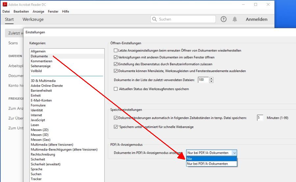Image resolution: width=296 pixels, height=182 pixels.
Task: Open the Hilfe menu
Action: click(x=65, y=11)
